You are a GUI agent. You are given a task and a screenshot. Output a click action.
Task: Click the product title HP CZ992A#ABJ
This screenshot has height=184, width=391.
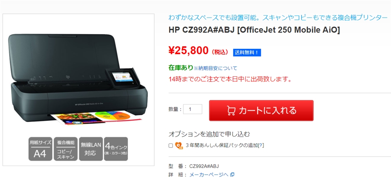[x=254, y=30]
